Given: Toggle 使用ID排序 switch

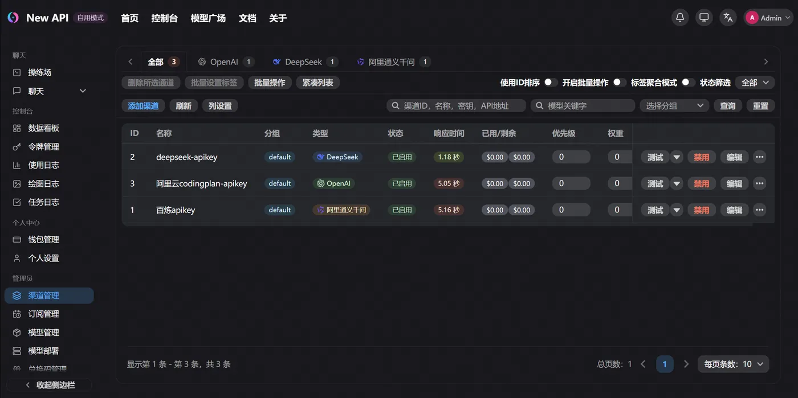Looking at the screenshot, I should [x=551, y=83].
